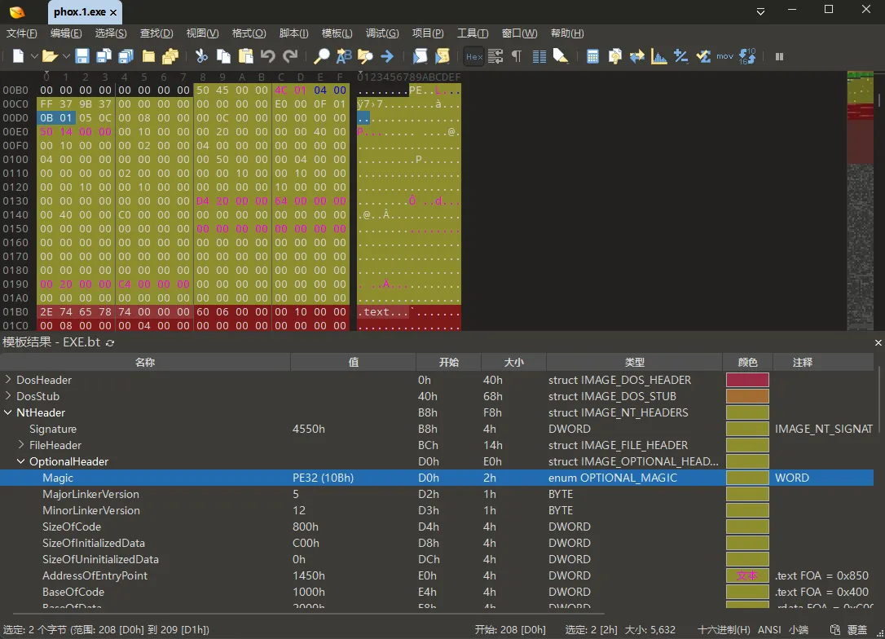Open the 编辑(E) menu
Screen dimensions: 885x639
pyautogui.click(x=66, y=33)
